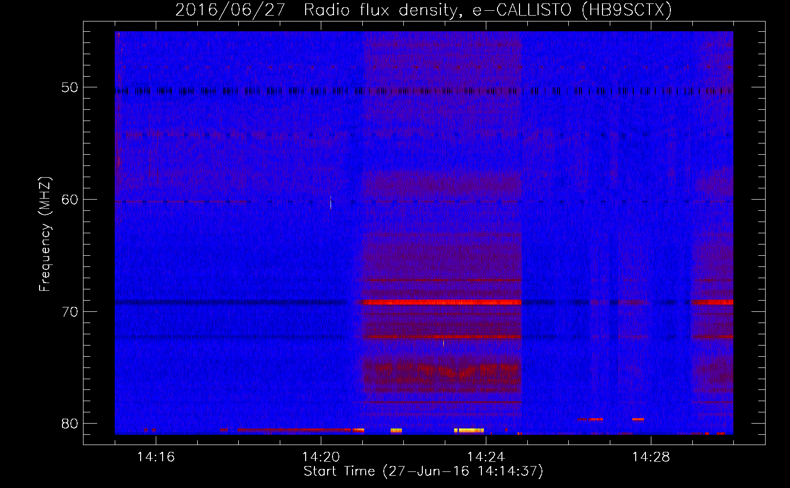This screenshot has width=790, height=488.
Task: Click the '14:28' time axis label
Action: [651, 457]
